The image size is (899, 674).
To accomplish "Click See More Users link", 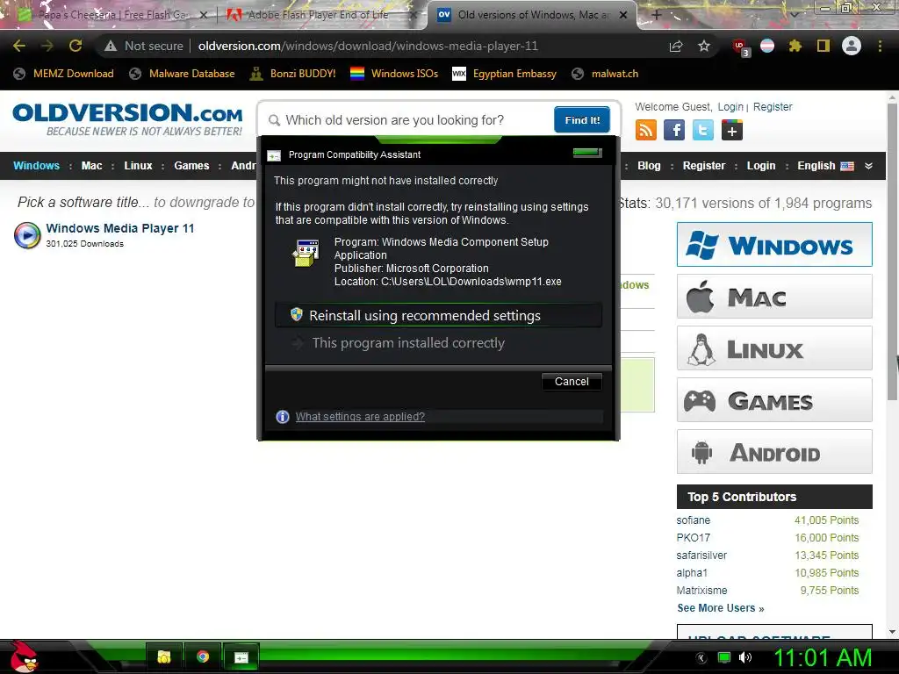I will (x=721, y=608).
